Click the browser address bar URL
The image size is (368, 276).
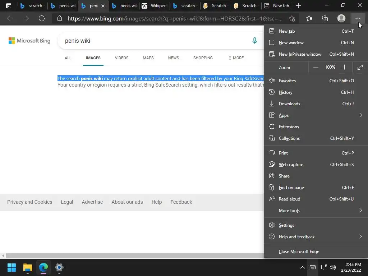(175, 19)
